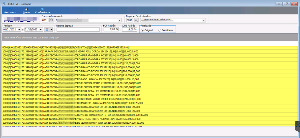Click the column grouping bar 'Arraste um título'
The image size is (300, 138).
149,38
